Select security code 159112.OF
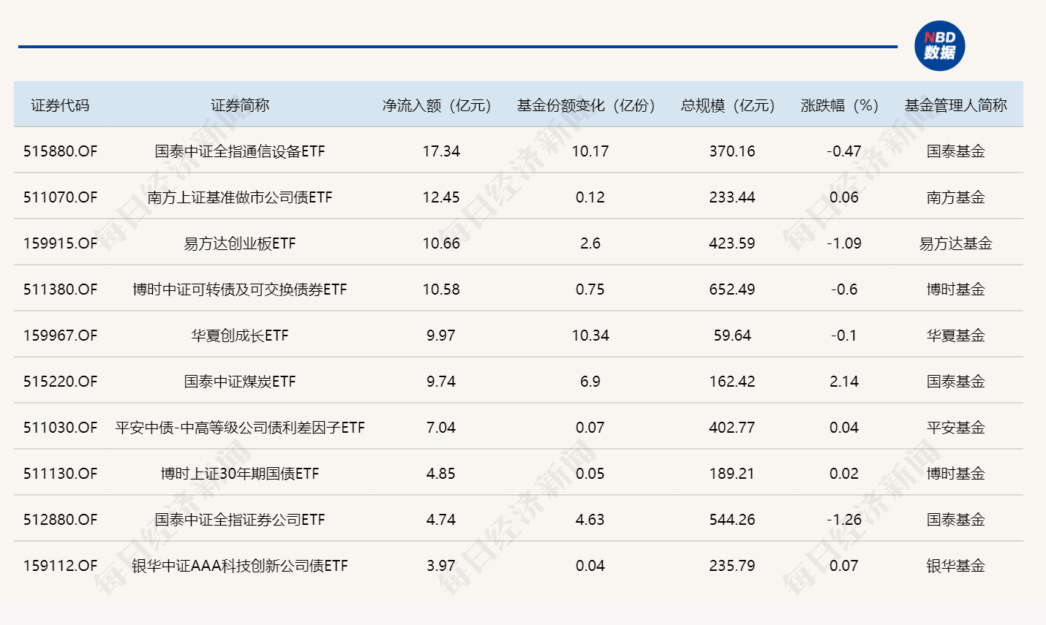The image size is (1046, 625). (60, 566)
